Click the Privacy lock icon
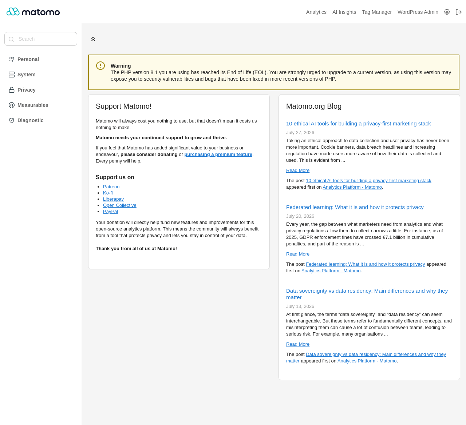 (12, 90)
